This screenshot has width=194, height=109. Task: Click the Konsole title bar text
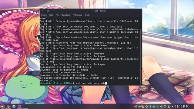pyautogui.click(x=99, y=11)
